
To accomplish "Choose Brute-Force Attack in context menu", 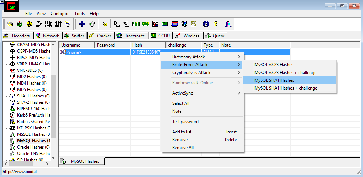I will coord(202,65).
